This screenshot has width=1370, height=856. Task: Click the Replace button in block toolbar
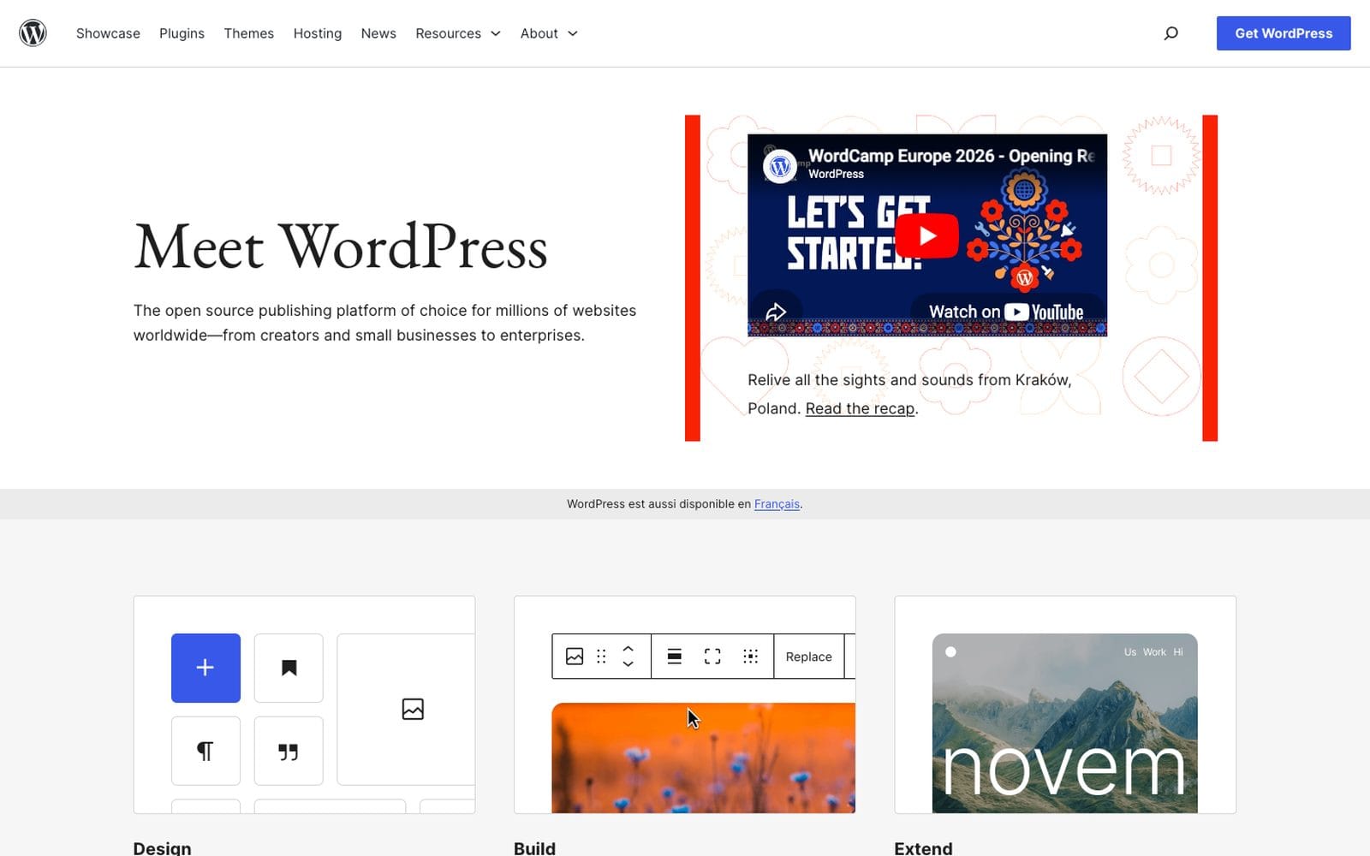pyautogui.click(x=809, y=657)
